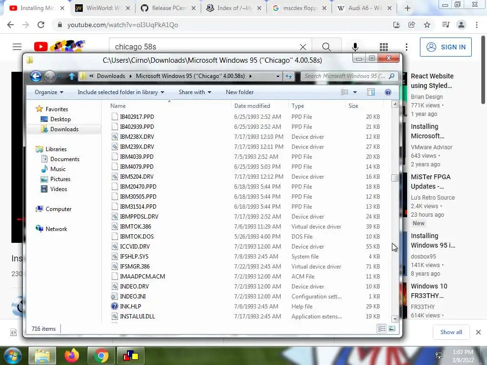Open the address bar history dropdown
This screenshot has width=487, height=365.
(x=278, y=76)
